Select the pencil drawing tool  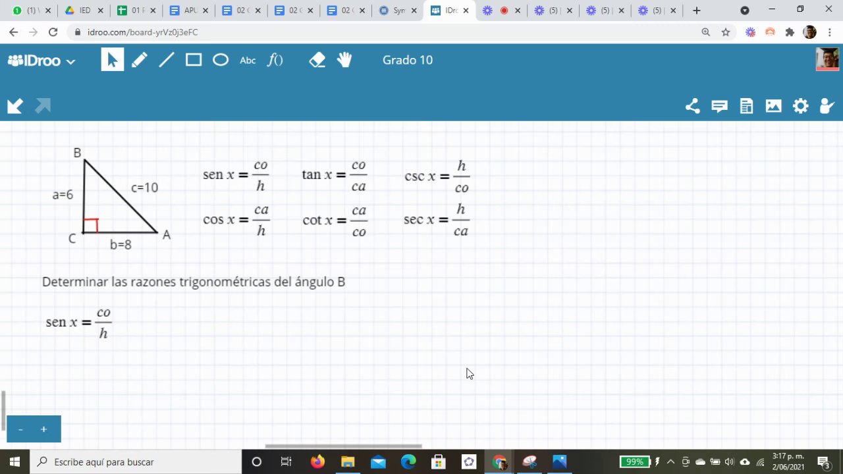pyautogui.click(x=139, y=60)
